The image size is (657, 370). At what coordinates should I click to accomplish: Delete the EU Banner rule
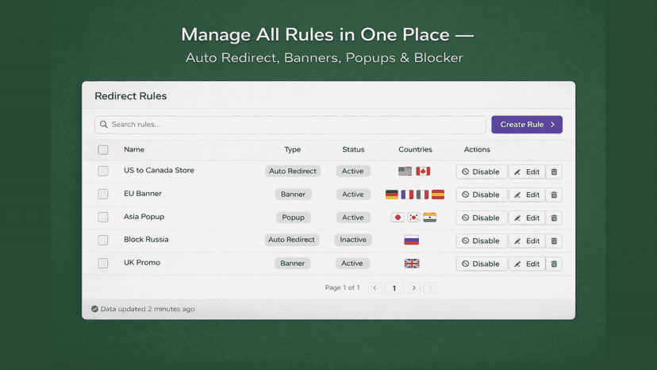[554, 195]
